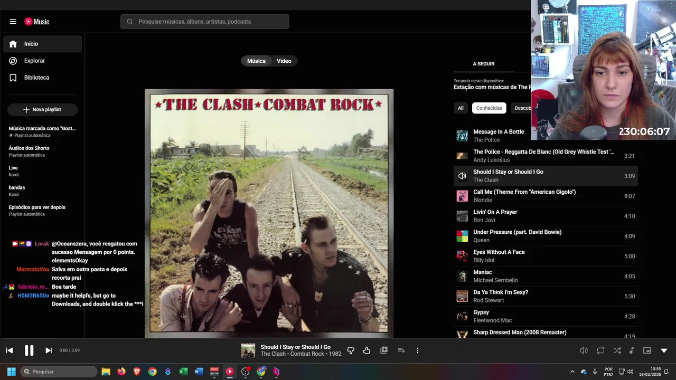
Task: Toggle repeat mode
Action: click(x=600, y=350)
